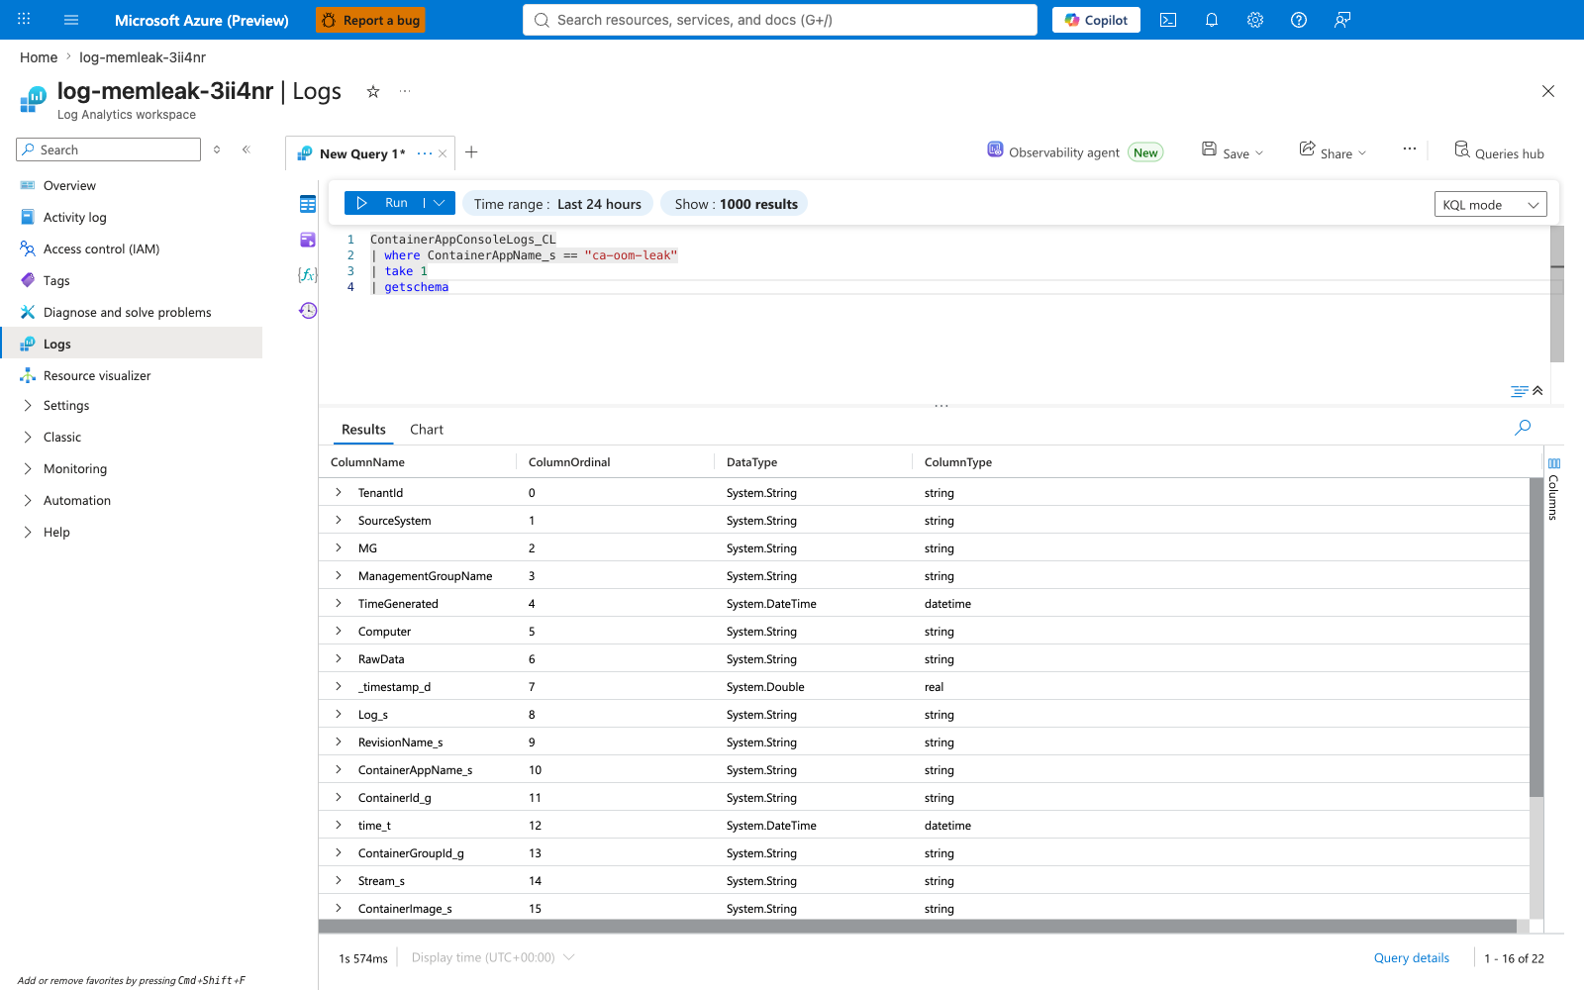Click the results horizontal scrollbar

(918, 927)
